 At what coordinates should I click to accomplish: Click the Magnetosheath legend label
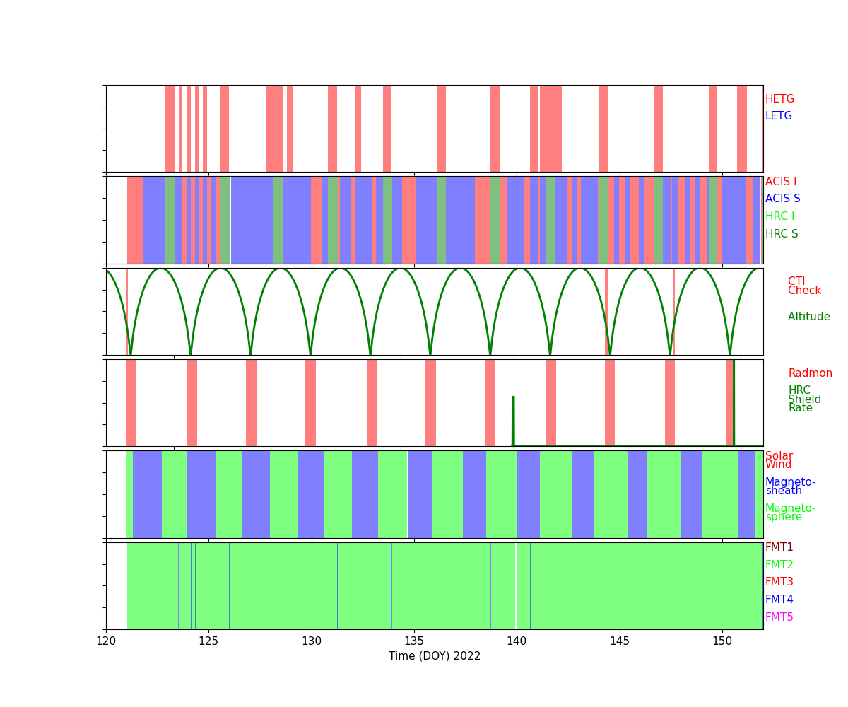(790, 486)
